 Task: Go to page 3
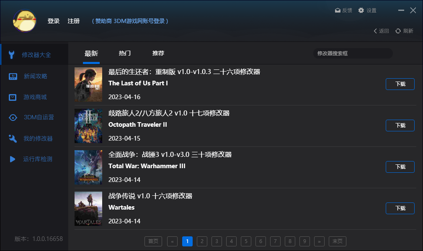pyautogui.click(x=217, y=241)
